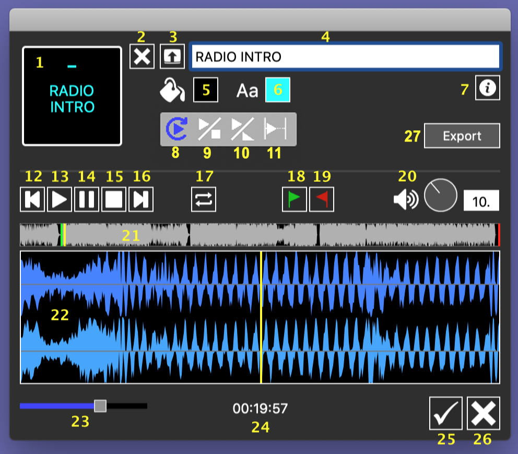The height and width of the screenshot is (454, 518).
Task: Open the black background color swatch
Action: [x=206, y=90]
